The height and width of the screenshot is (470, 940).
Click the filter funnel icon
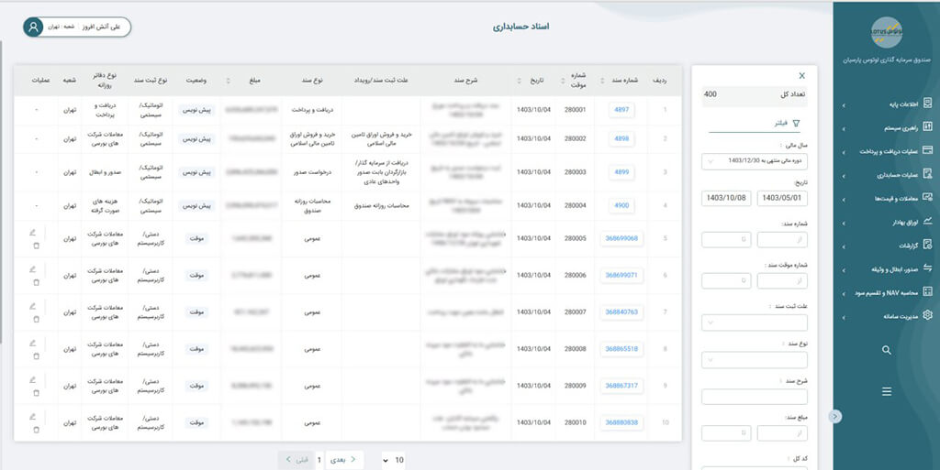click(x=796, y=122)
